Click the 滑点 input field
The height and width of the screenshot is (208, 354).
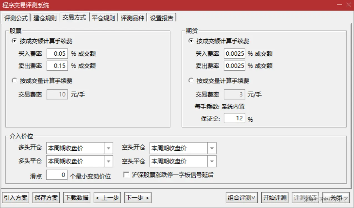tap(57, 175)
